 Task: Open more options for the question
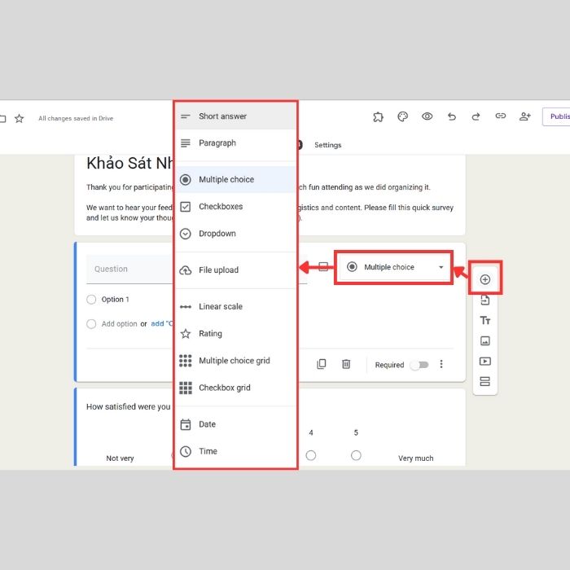(x=441, y=364)
